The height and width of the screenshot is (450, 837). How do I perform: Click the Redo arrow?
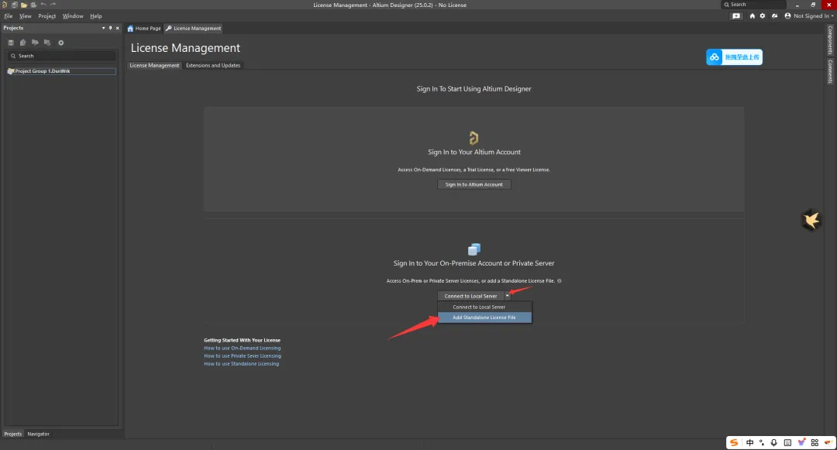tap(53, 5)
